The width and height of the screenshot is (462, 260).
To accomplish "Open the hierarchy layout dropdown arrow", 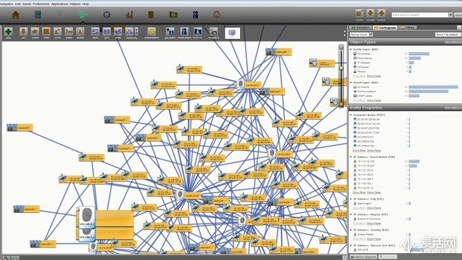I will pos(137,31).
